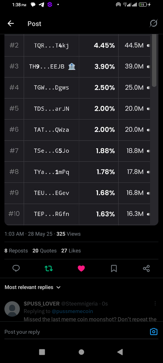Unlike the post with the pink heart
The image size is (163, 363).
click(81, 268)
